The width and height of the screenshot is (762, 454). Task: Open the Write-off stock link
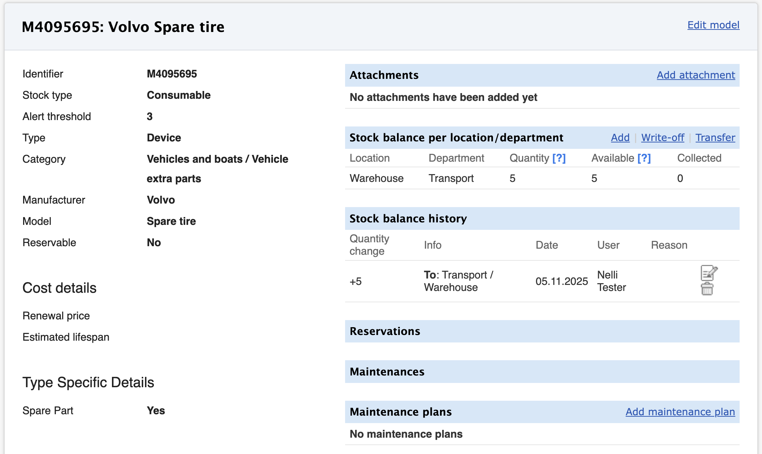[x=662, y=137]
